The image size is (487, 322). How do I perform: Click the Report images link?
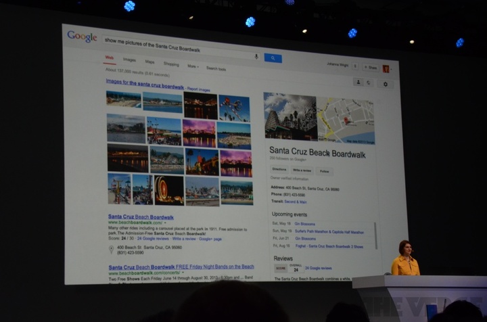[x=198, y=89]
